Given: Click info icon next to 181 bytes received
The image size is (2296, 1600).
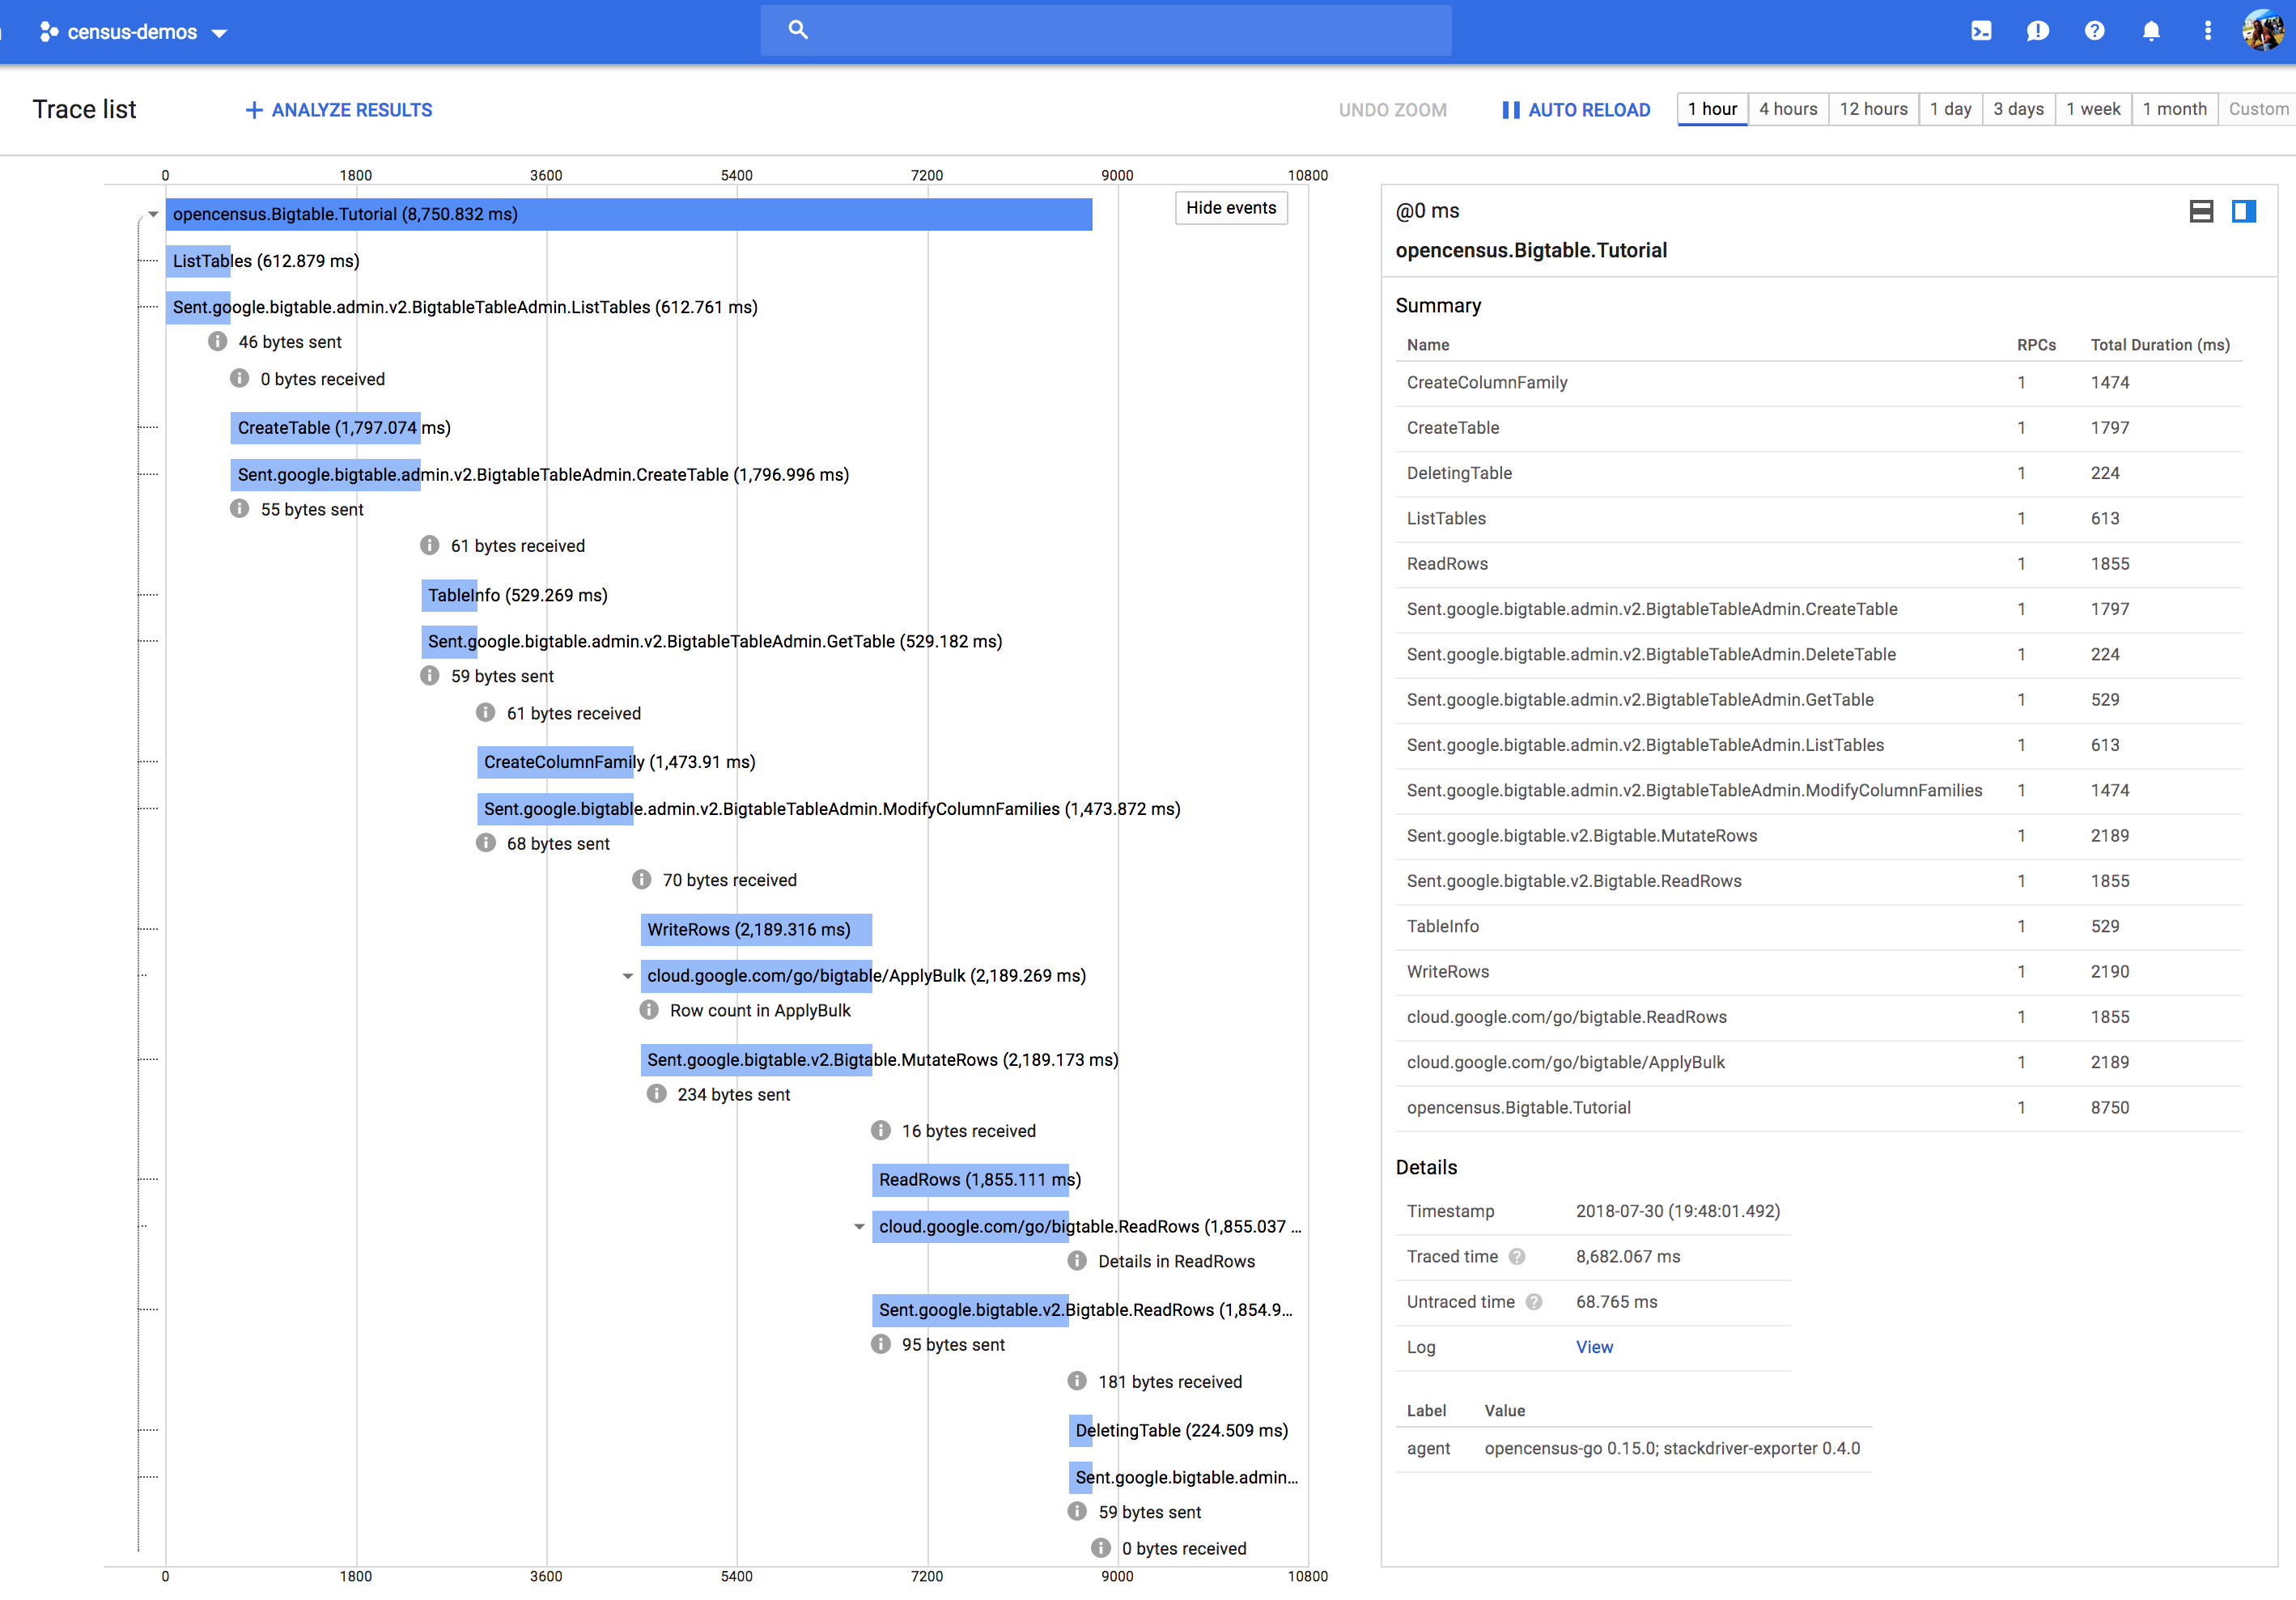Looking at the screenshot, I should click(1077, 1381).
